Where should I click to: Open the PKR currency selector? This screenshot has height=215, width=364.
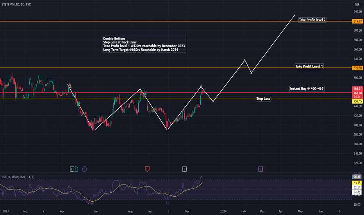click(x=357, y=5)
